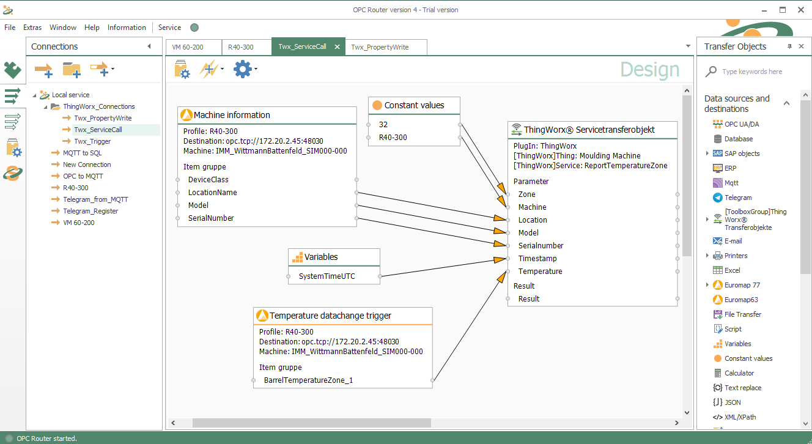Select Telegram_Register in connections tree
812x444 pixels.
click(90, 211)
